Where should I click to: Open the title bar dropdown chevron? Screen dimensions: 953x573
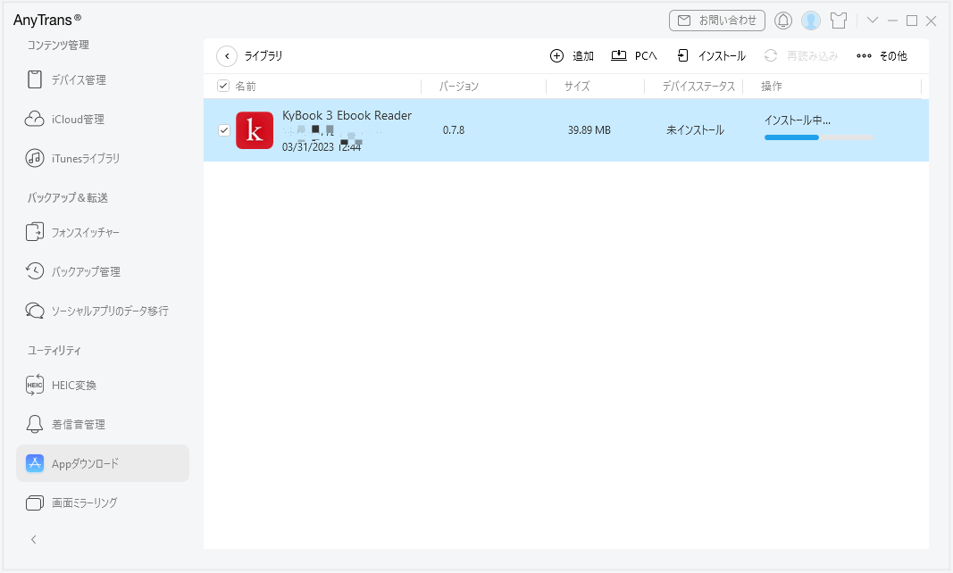[x=872, y=20]
